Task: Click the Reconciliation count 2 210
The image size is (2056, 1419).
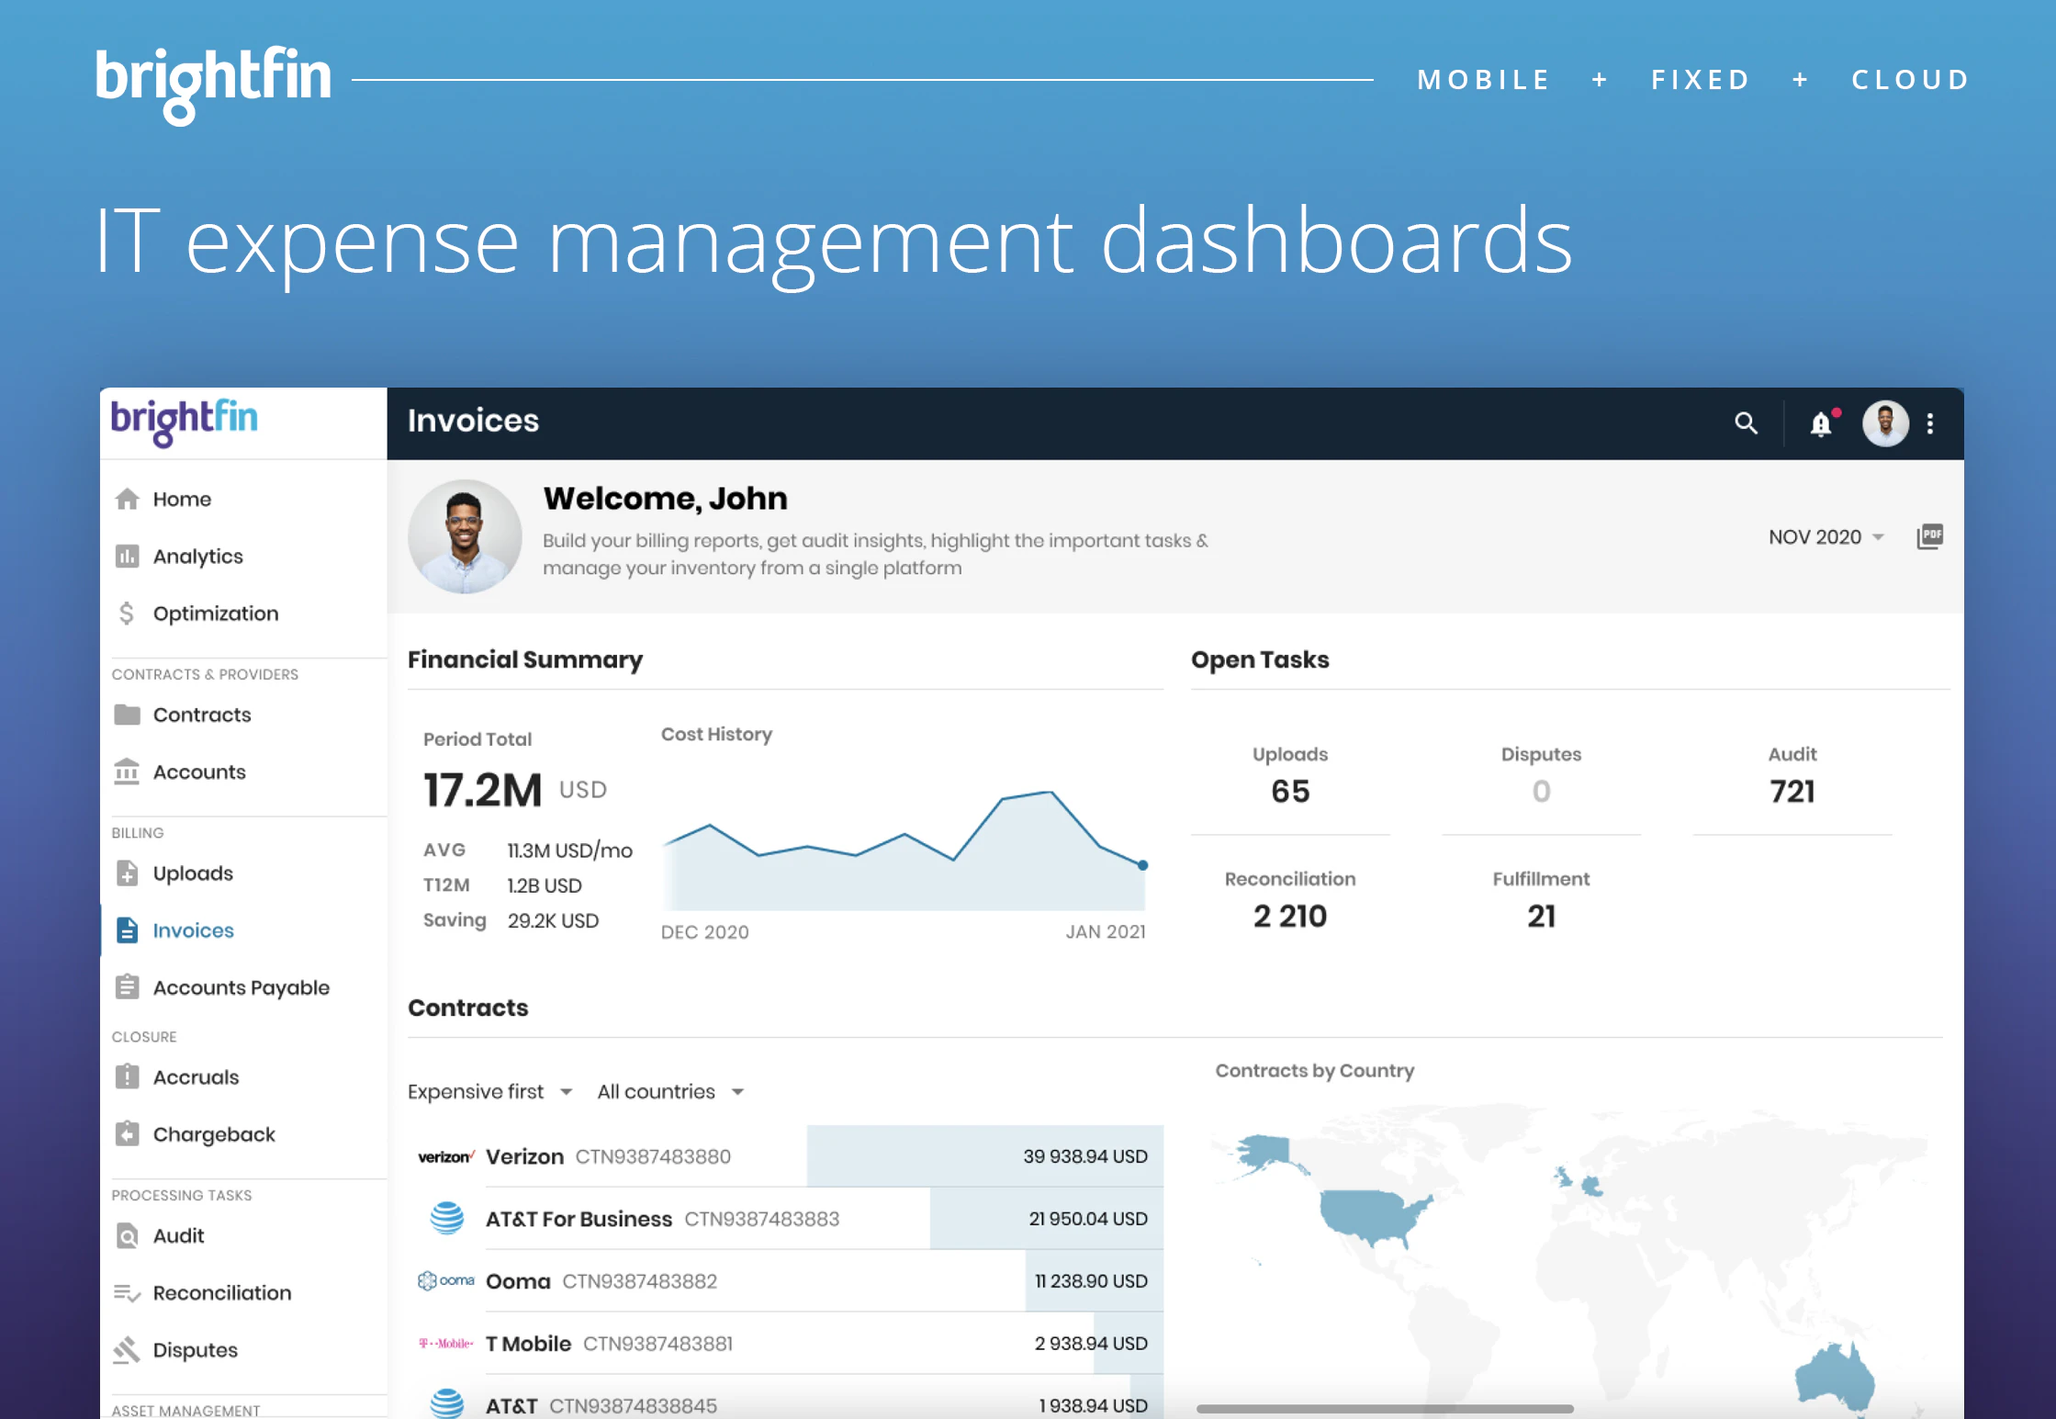Action: [1290, 915]
